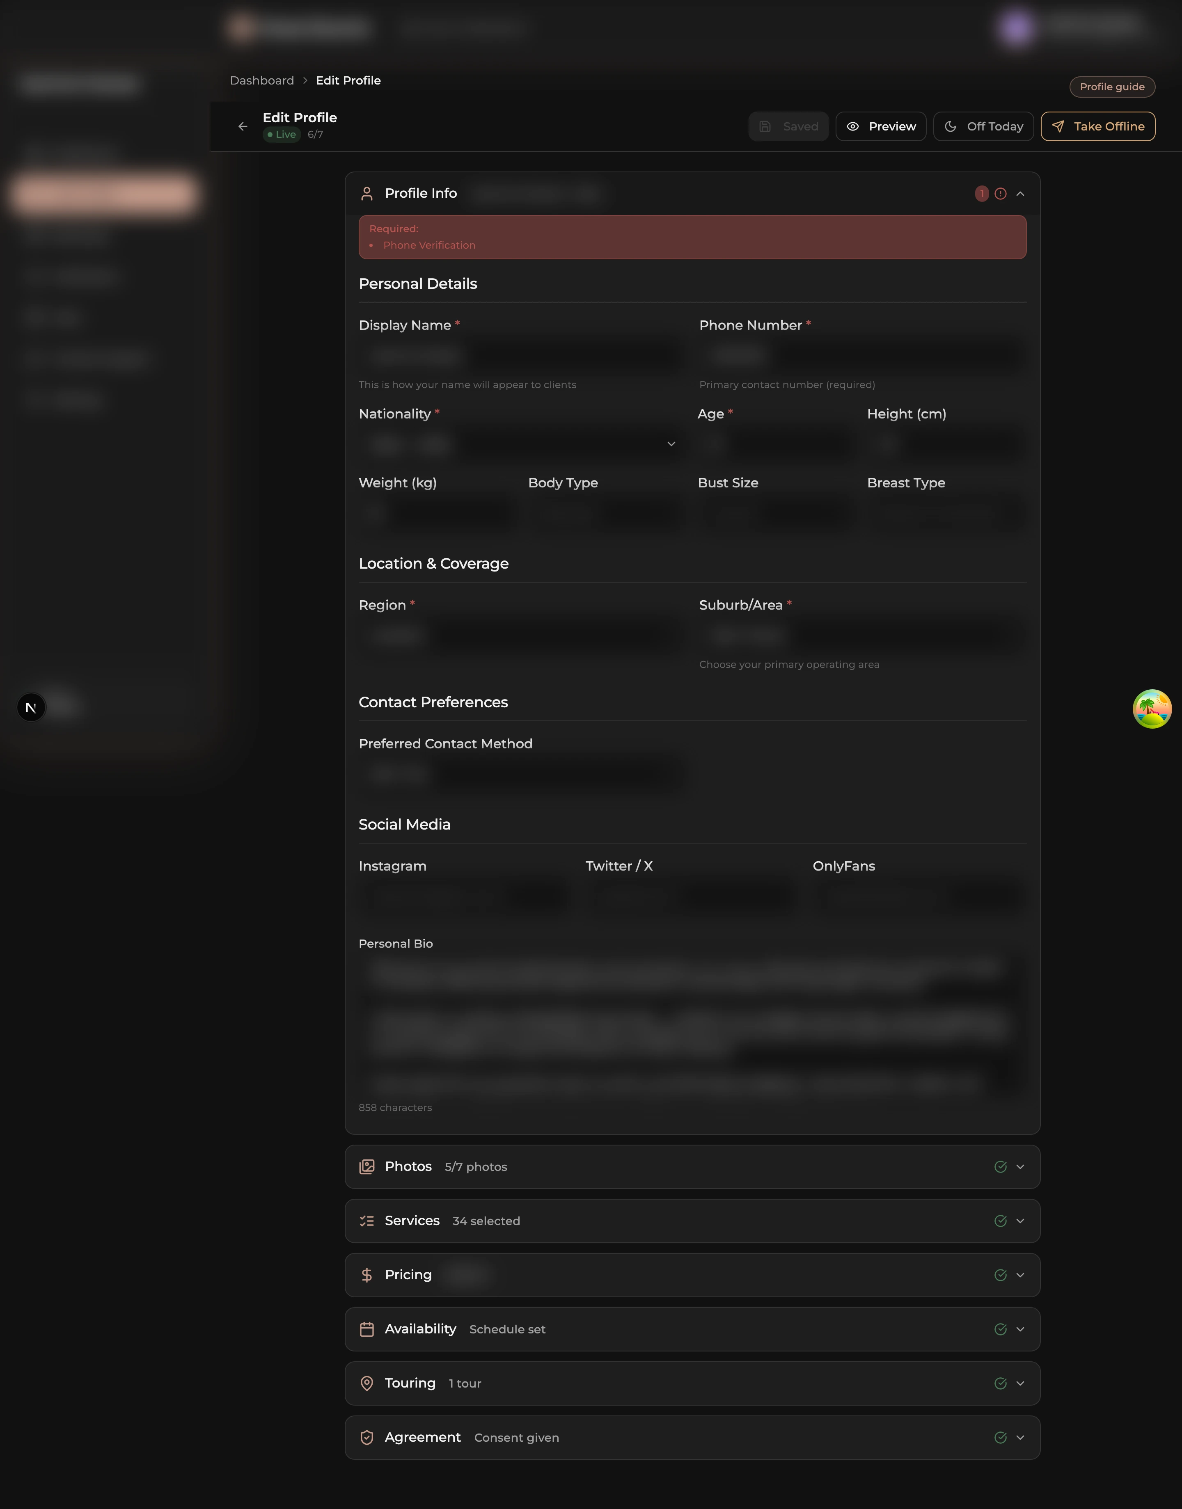Screen dimensions: 1182x1509
Task: Open the Nationality dropdown
Action: point(670,444)
